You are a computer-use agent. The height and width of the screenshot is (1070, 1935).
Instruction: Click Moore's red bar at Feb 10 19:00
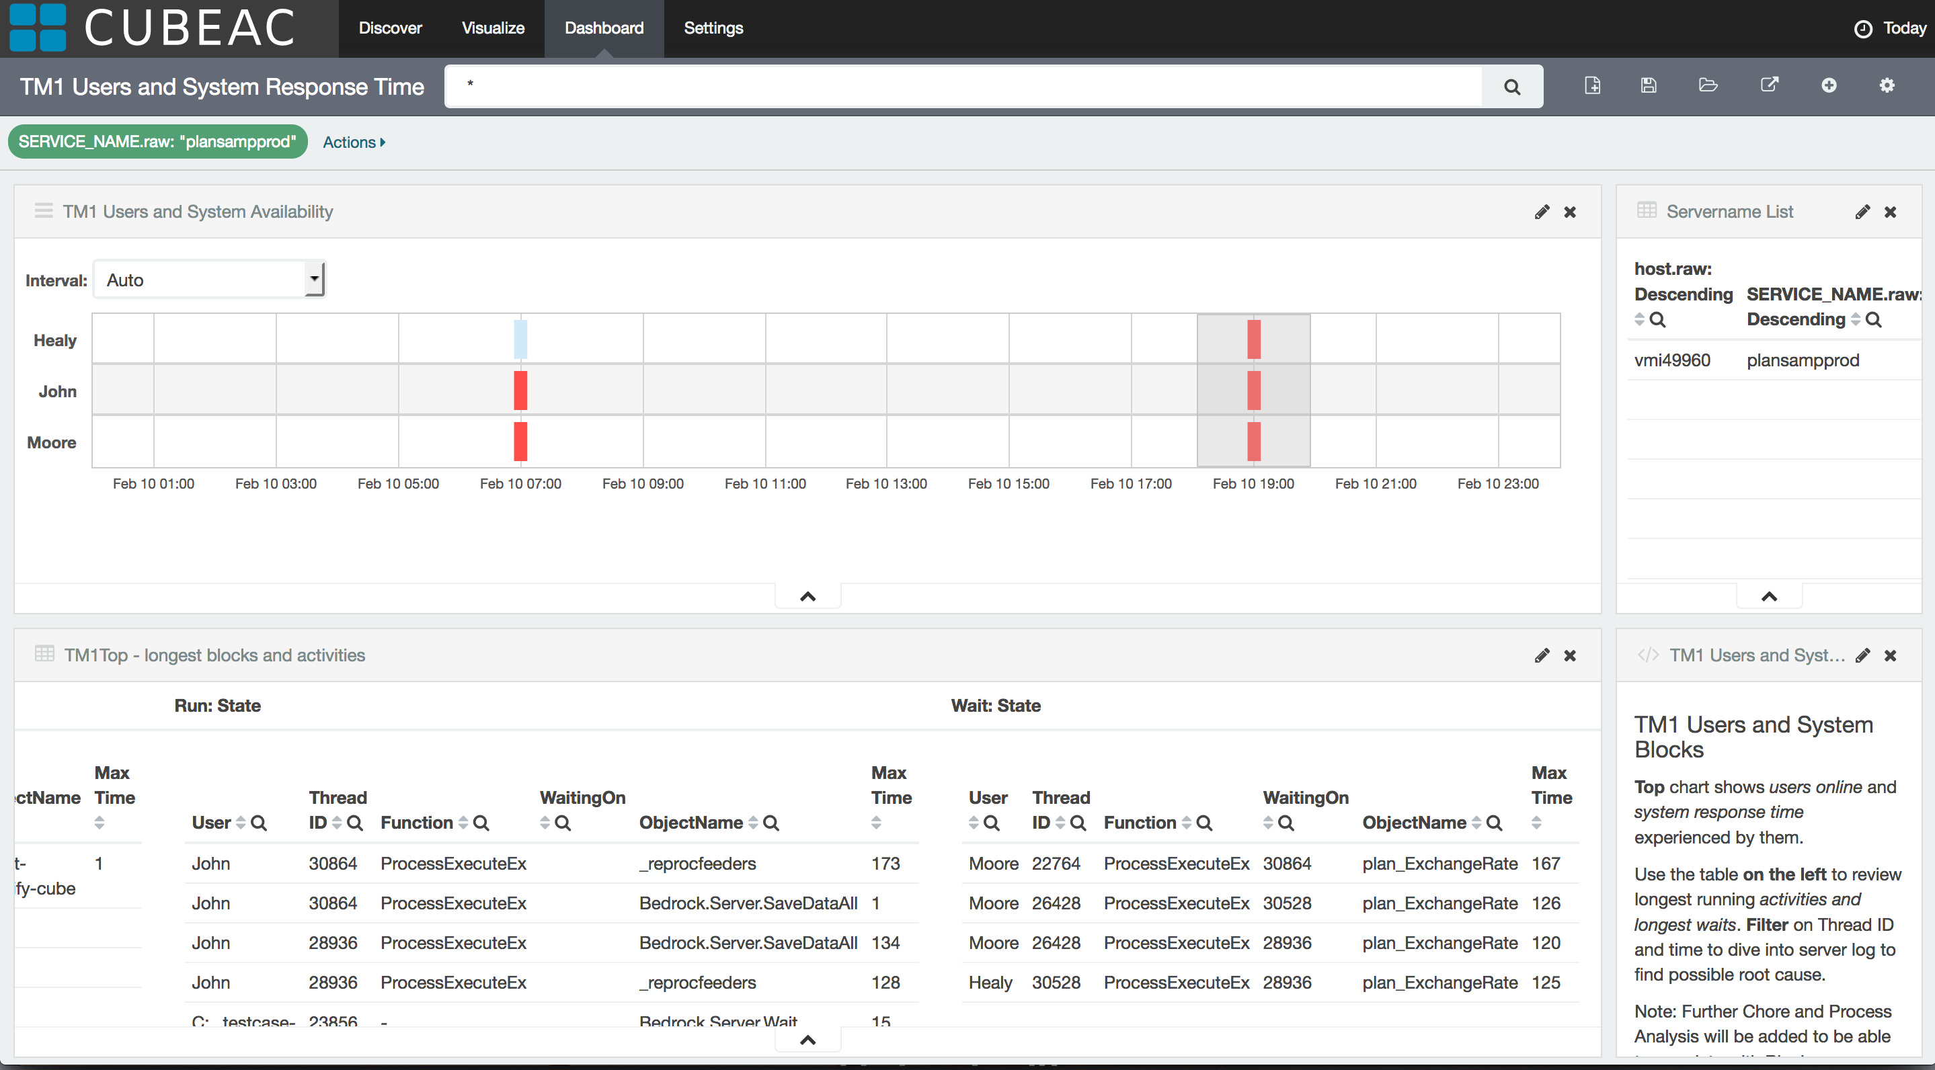tap(1254, 442)
